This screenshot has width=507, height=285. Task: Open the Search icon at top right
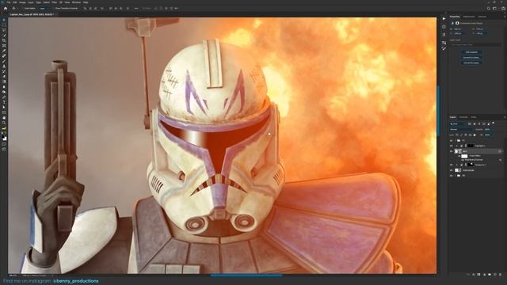[489, 9]
